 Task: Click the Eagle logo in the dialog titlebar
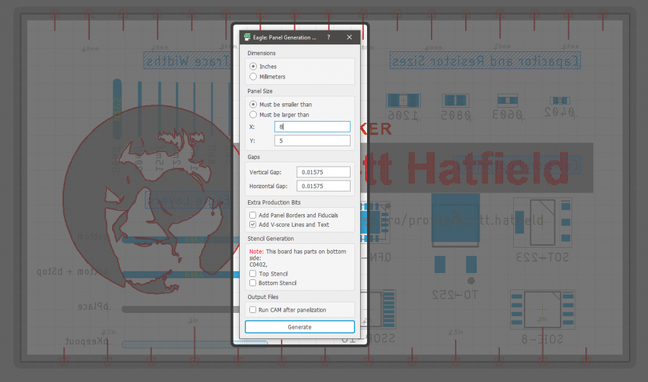(247, 37)
